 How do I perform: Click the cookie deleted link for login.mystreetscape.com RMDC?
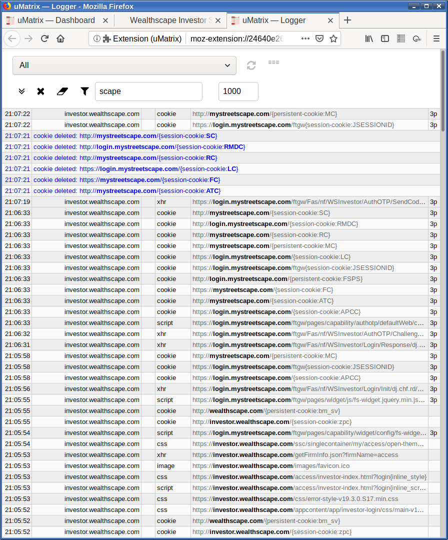(138, 146)
